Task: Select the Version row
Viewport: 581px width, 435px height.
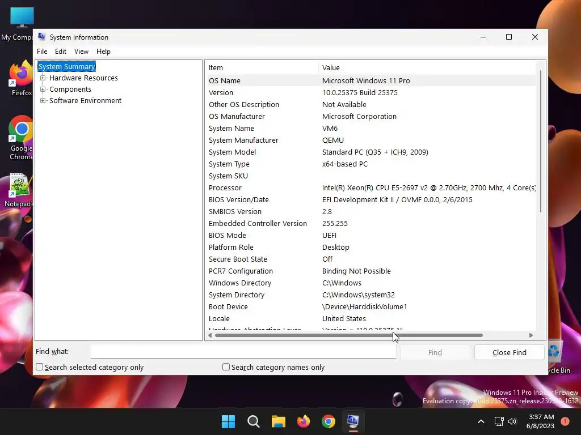Action: [372, 92]
